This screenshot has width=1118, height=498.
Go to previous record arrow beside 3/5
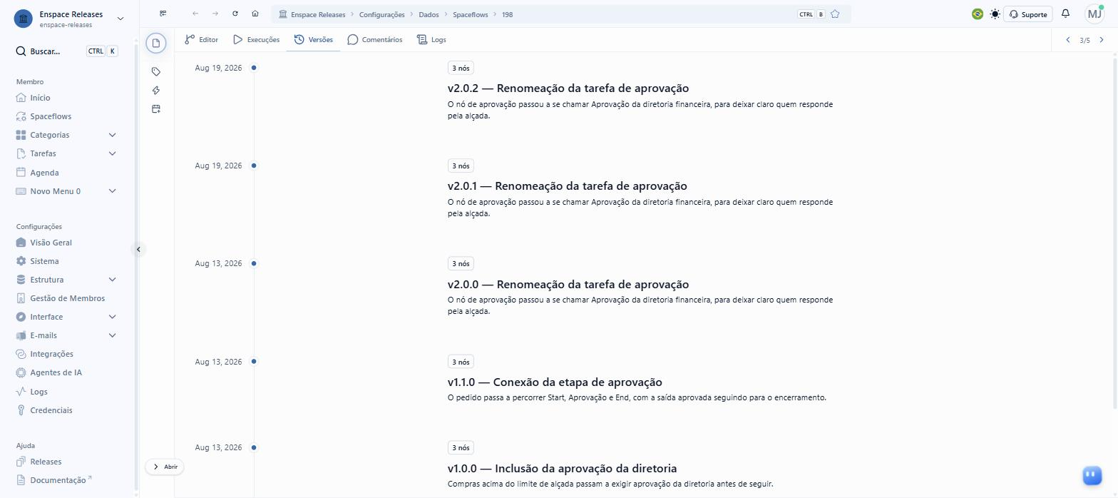coord(1068,40)
